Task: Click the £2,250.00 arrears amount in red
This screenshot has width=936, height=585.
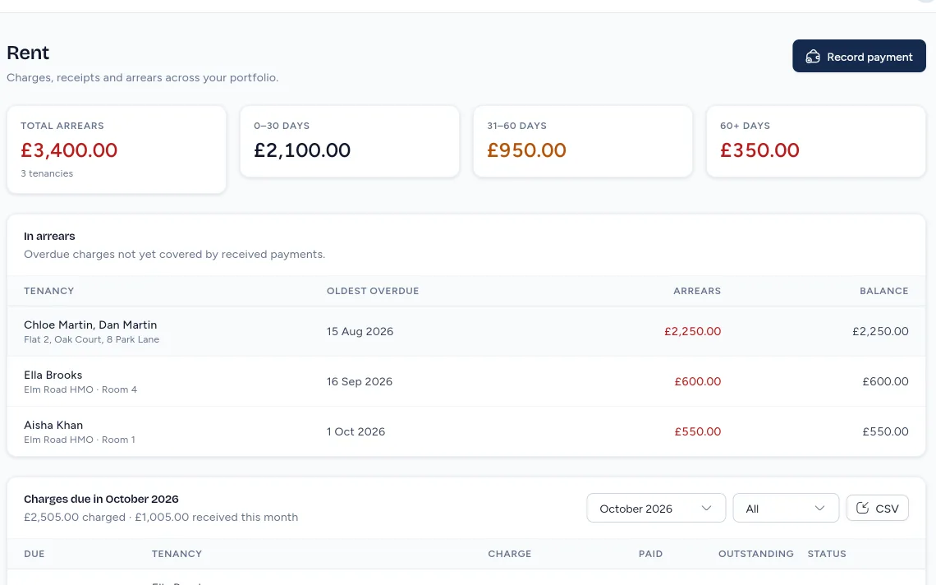Action: click(x=692, y=331)
